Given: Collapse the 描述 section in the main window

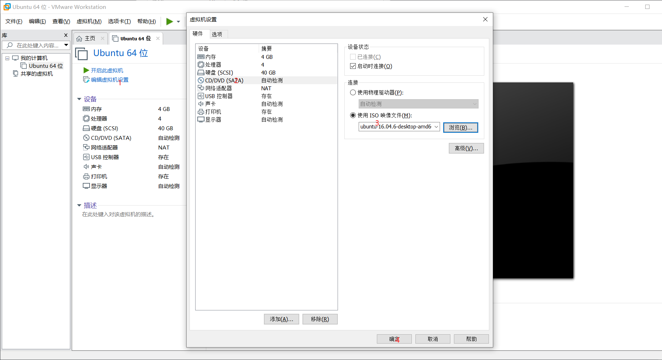Looking at the screenshot, I should 79,206.
